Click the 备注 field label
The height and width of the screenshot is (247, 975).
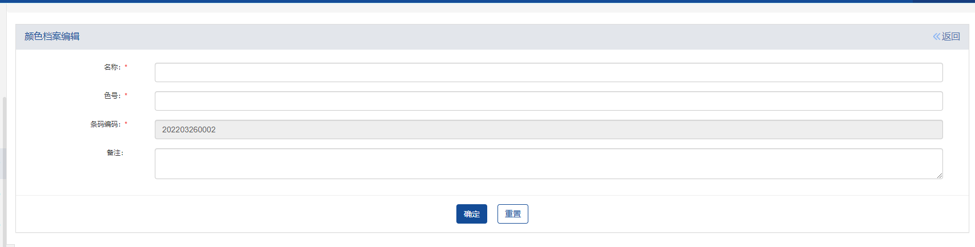click(x=114, y=153)
